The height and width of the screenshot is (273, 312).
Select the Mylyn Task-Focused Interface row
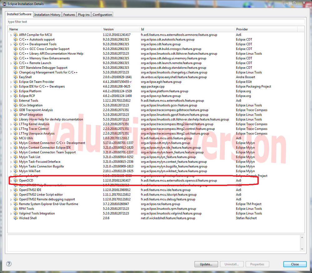(x=156, y=162)
